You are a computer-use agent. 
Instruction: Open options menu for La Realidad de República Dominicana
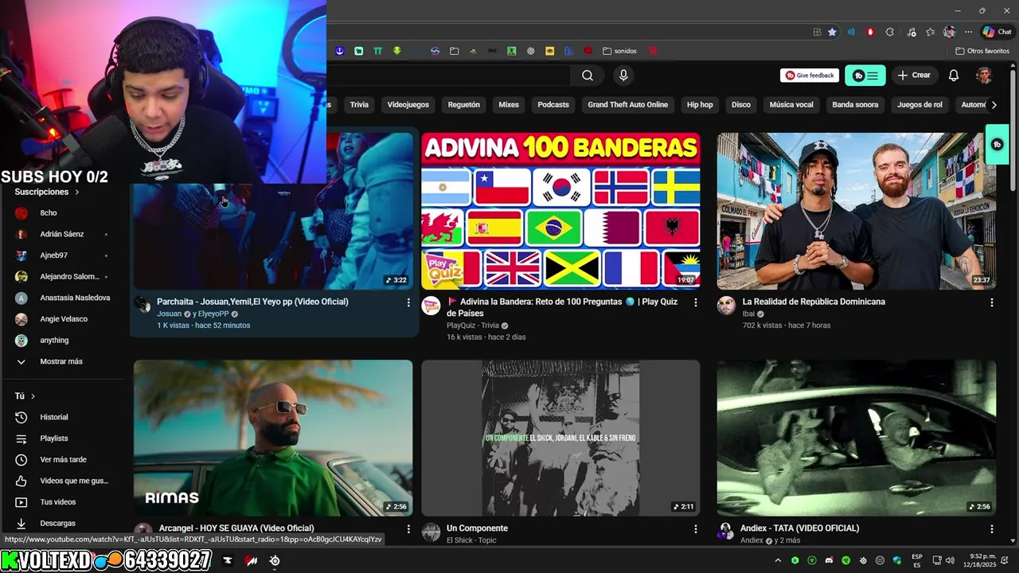coord(991,302)
